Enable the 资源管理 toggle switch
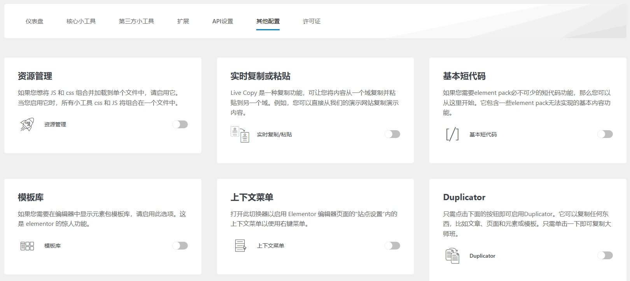The width and height of the screenshot is (630, 281). 180,124
